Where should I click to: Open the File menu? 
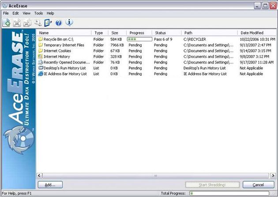(6, 13)
